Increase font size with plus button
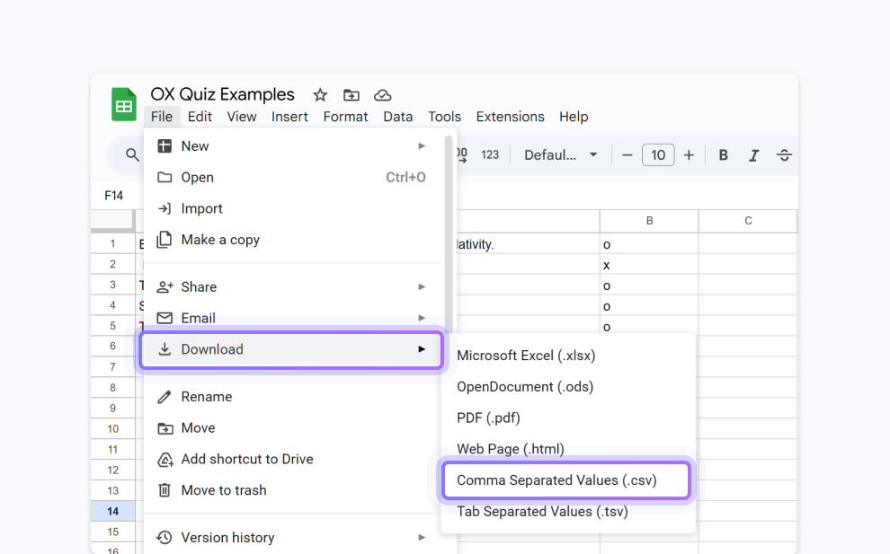Screen dimensions: 890x554 tap(689, 155)
